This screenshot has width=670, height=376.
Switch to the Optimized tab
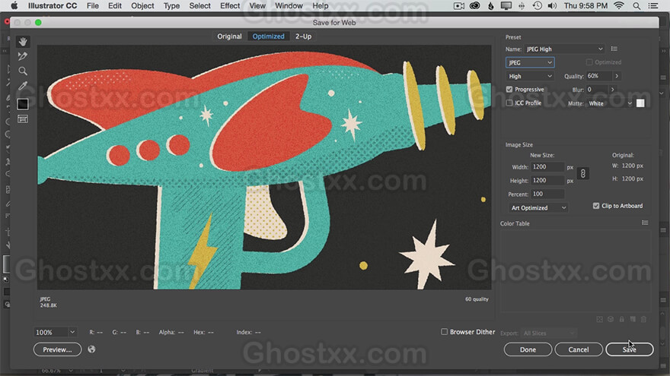[x=268, y=36]
